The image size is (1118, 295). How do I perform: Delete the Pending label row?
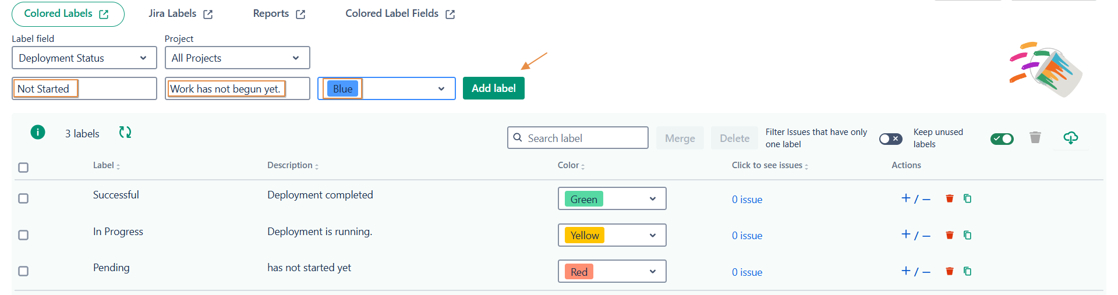[x=950, y=271]
